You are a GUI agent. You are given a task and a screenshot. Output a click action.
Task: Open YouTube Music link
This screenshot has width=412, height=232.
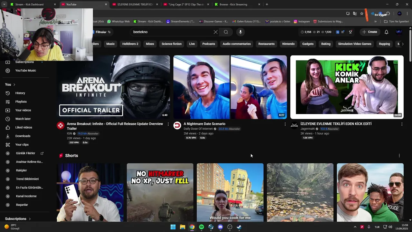25,71
